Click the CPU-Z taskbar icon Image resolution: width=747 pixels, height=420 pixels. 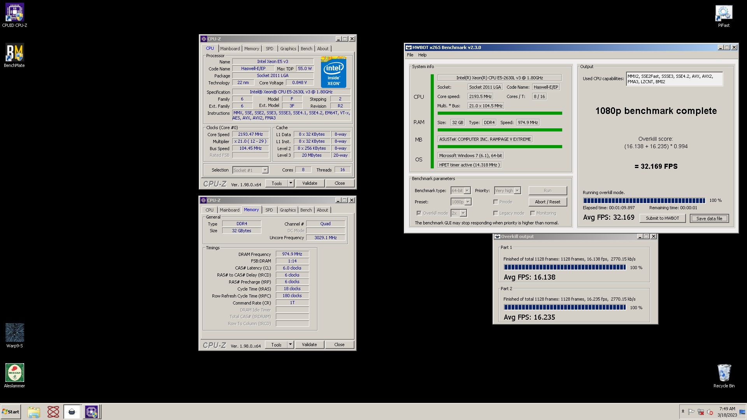pos(92,412)
